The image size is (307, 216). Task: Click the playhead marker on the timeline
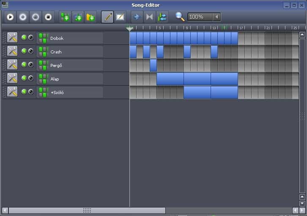[x=130, y=28]
